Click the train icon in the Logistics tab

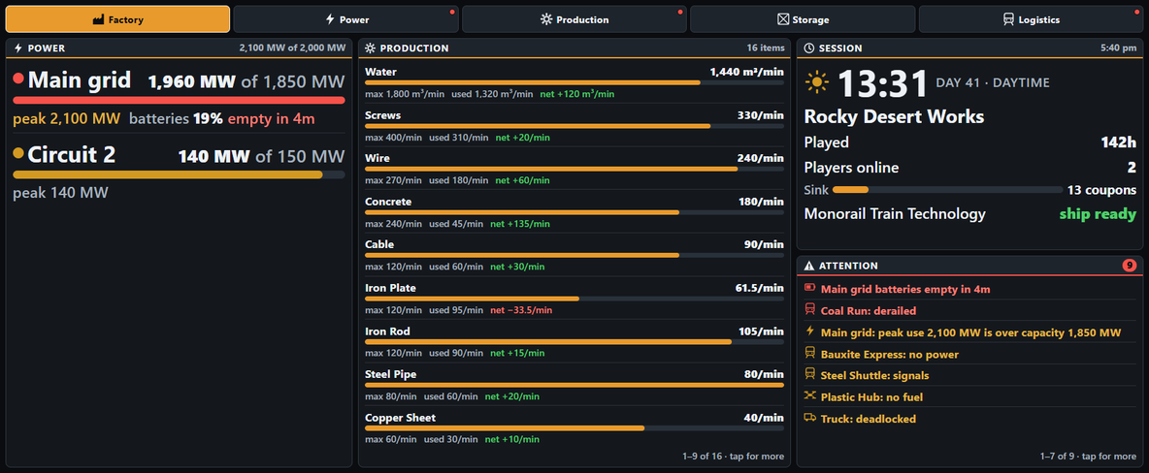(x=1008, y=19)
